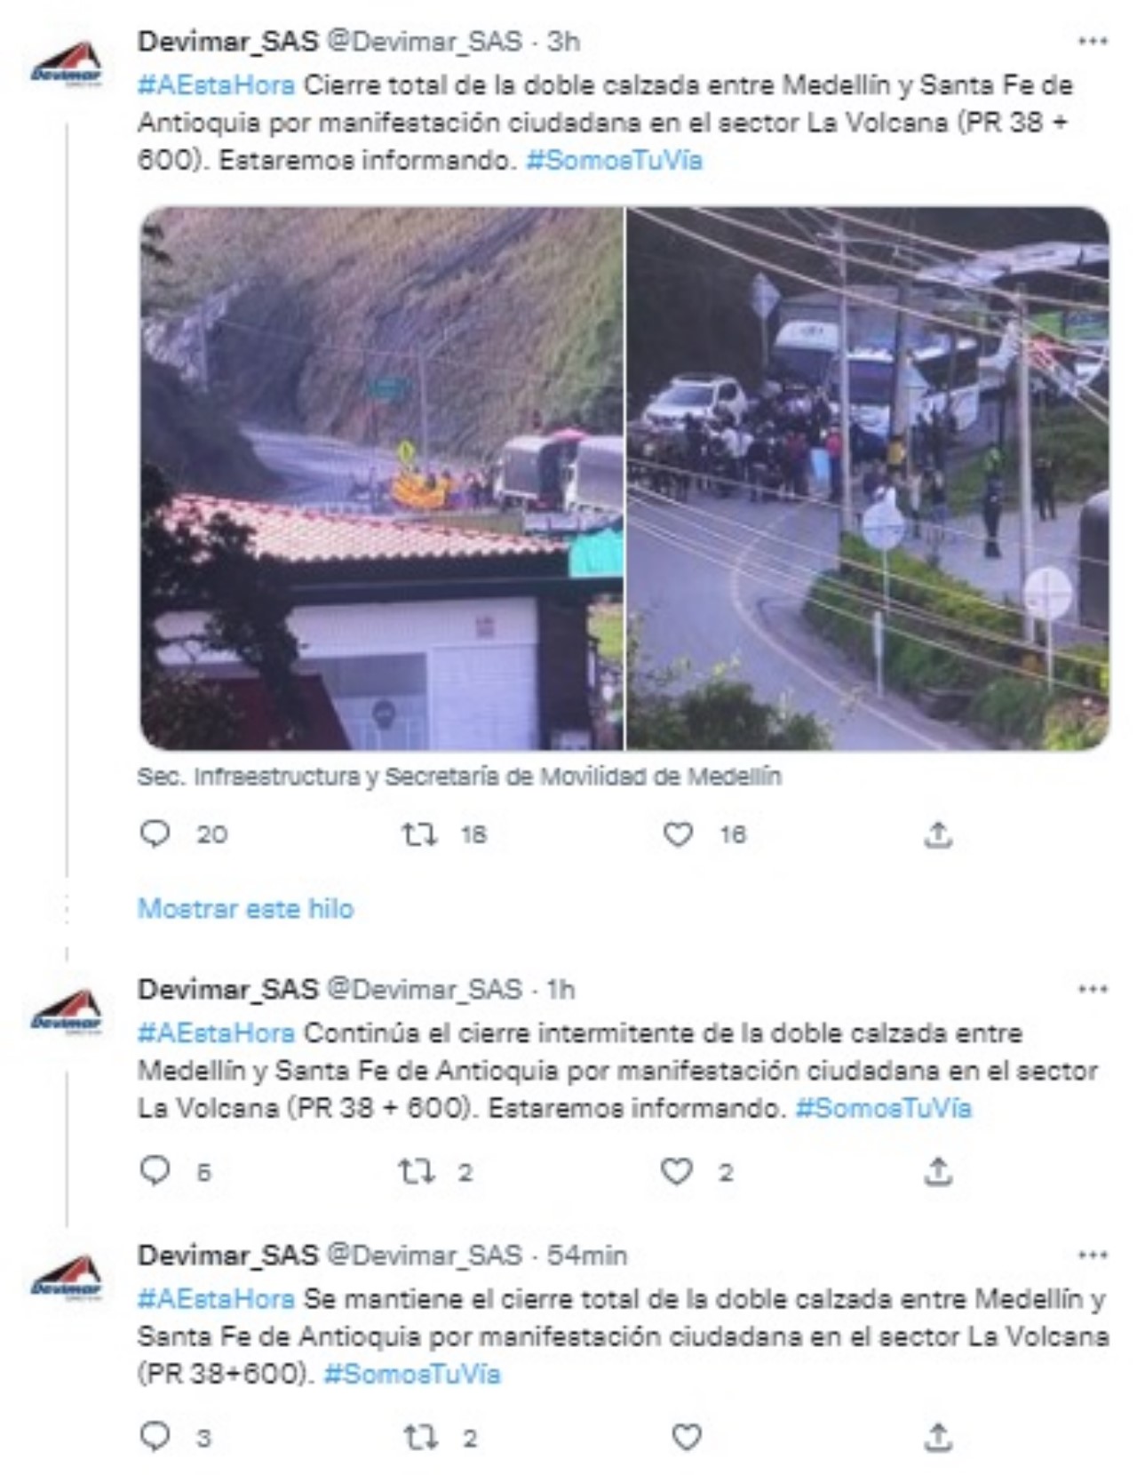This screenshot has height=1475, width=1137.
Task: Click 'Mostrar este hilo' link
Action: coord(246,908)
